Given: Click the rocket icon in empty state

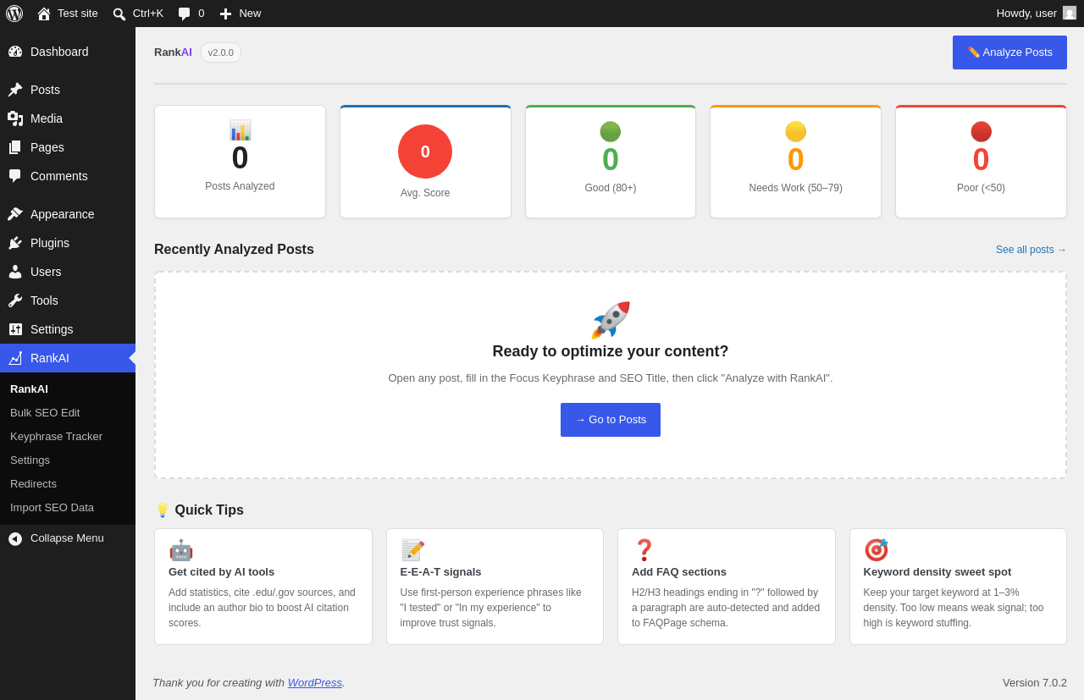Looking at the screenshot, I should pyautogui.click(x=611, y=320).
